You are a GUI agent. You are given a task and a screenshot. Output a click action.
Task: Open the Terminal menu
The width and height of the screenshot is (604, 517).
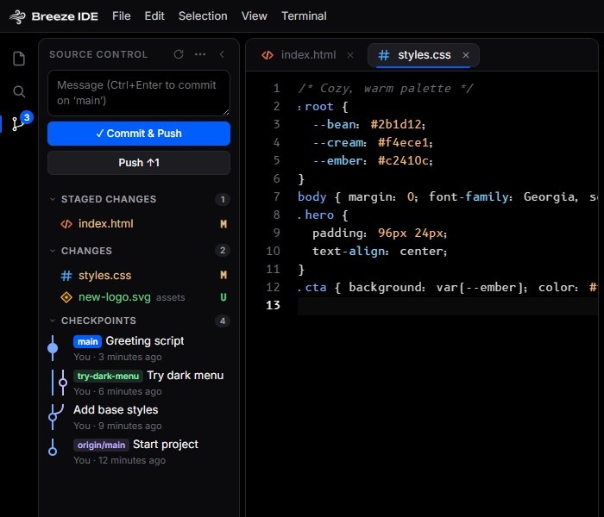pyautogui.click(x=304, y=16)
